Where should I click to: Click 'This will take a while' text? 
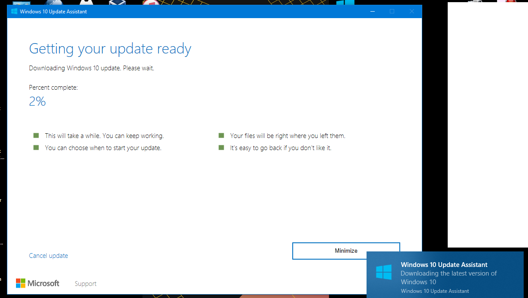[x=104, y=136]
